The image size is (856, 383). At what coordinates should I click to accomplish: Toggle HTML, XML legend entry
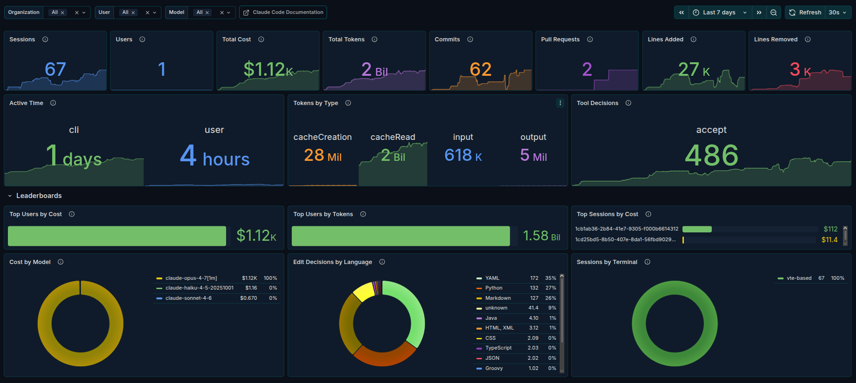coord(499,328)
